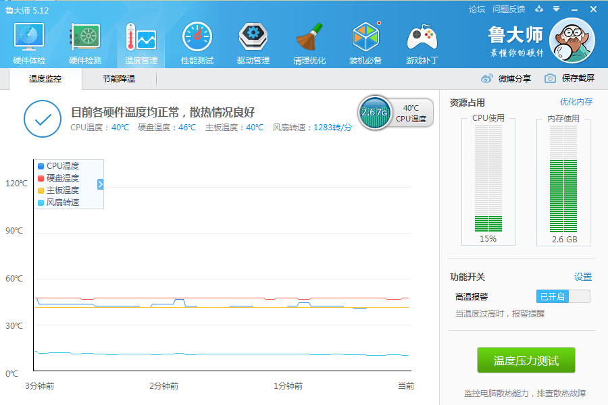
Task: Toggle the 高温报警 已开启 switch
Action: point(563,296)
